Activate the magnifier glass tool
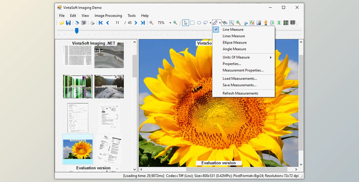This screenshot has height=182, width=359. [x=232, y=23]
